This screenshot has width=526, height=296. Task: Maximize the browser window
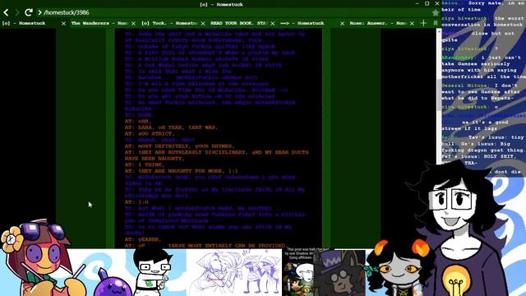[427, 3]
